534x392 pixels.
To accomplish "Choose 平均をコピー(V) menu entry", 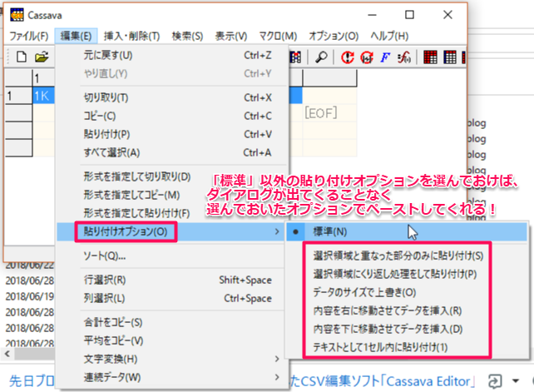I will click(x=172, y=341).
